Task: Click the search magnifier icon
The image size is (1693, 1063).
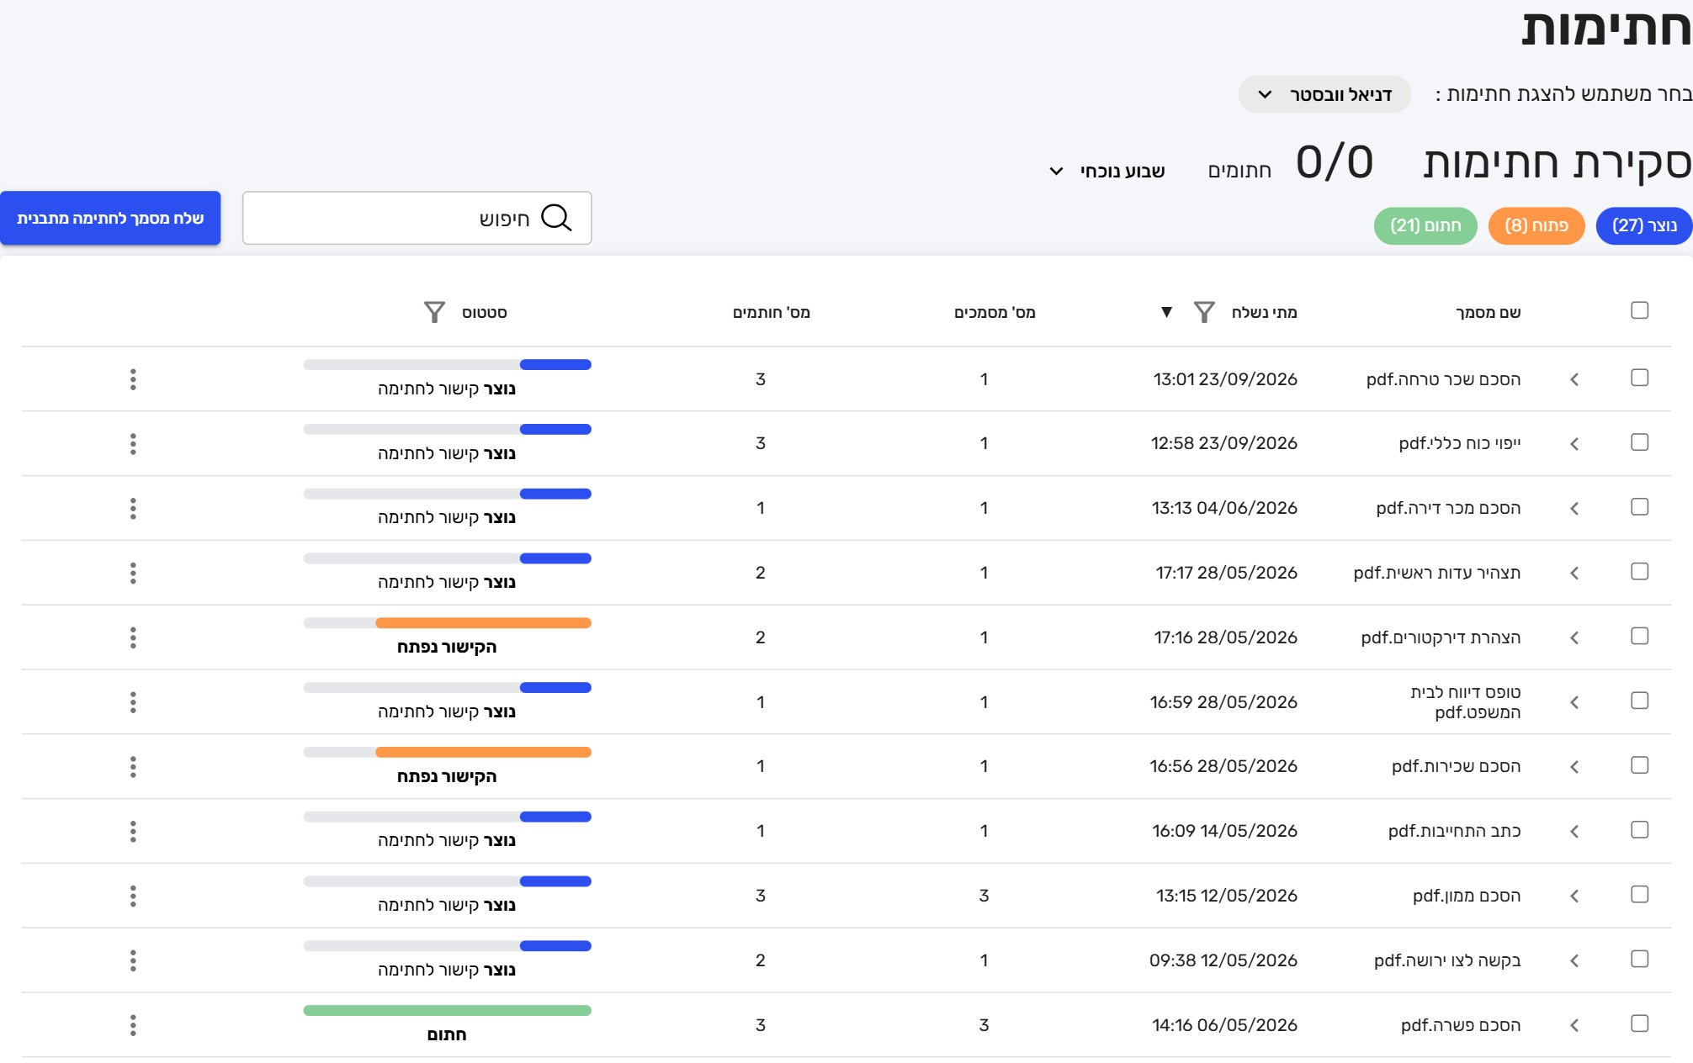Action: pos(556,218)
